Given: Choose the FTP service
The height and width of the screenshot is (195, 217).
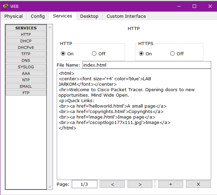Looking at the screenshot, I should click(26, 93).
